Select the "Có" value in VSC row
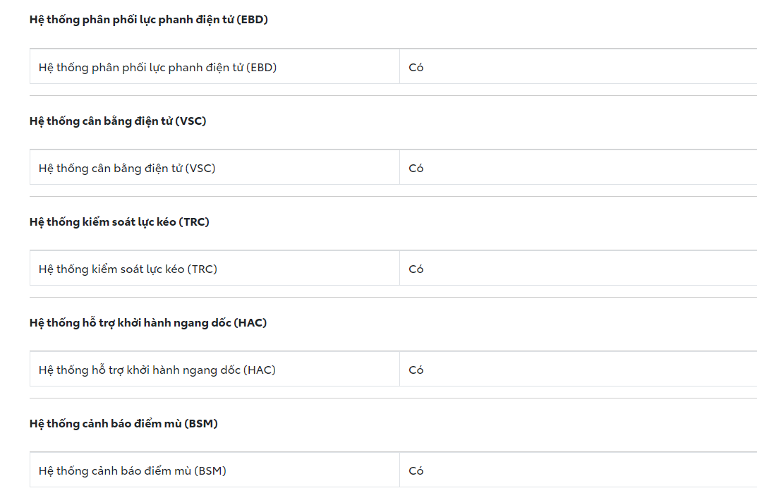 tap(416, 169)
